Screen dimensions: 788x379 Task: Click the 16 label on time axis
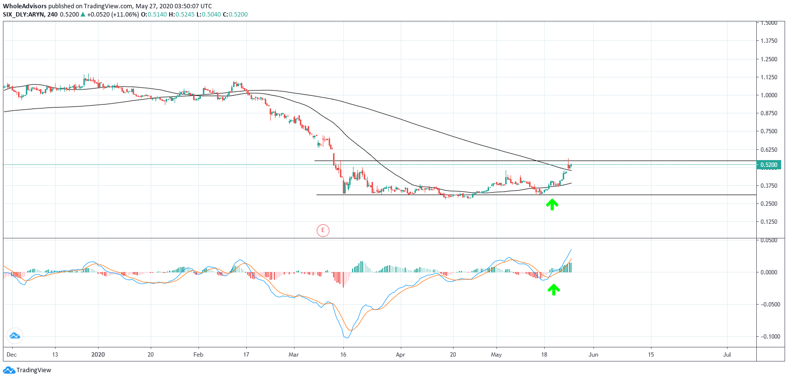343,355
